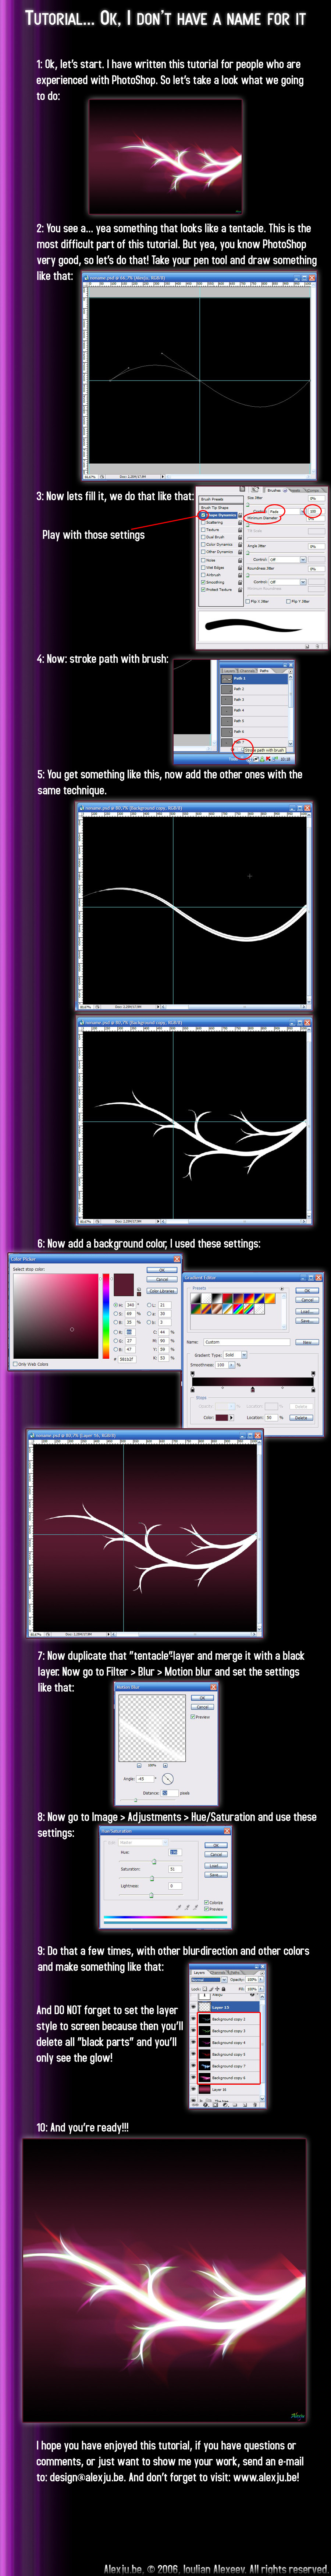Click OK in the Color Picker dialog

(x=162, y=1270)
